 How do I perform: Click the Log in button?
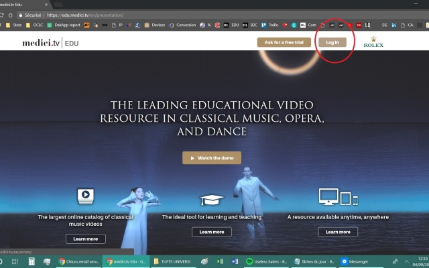(x=332, y=42)
